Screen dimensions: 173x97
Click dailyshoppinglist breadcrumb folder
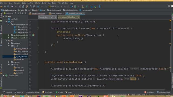point(70,10)
